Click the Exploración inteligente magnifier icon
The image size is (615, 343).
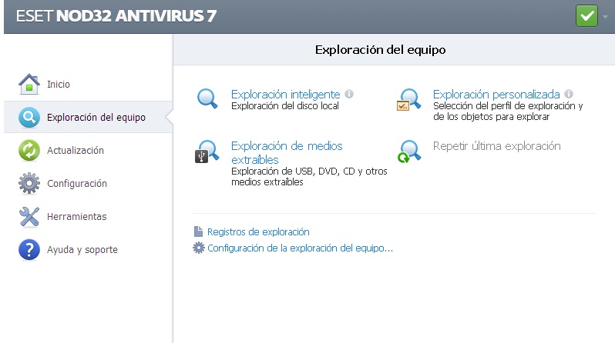coord(207,98)
